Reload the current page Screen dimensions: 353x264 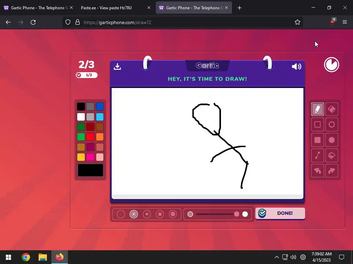[33, 22]
